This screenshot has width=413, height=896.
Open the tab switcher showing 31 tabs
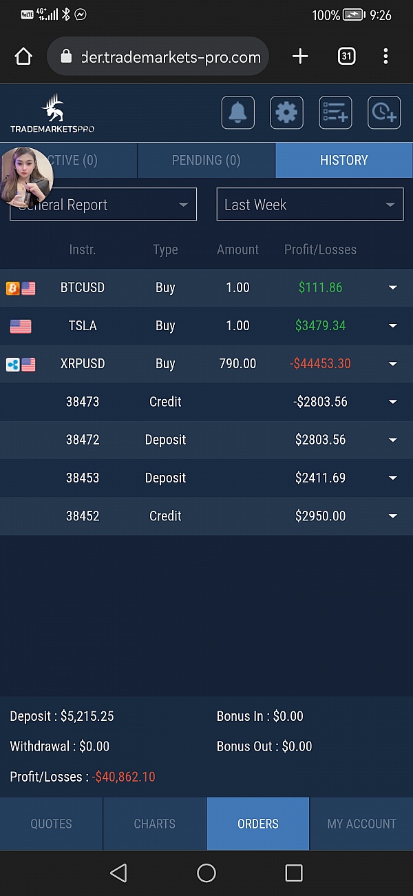point(347,57)
